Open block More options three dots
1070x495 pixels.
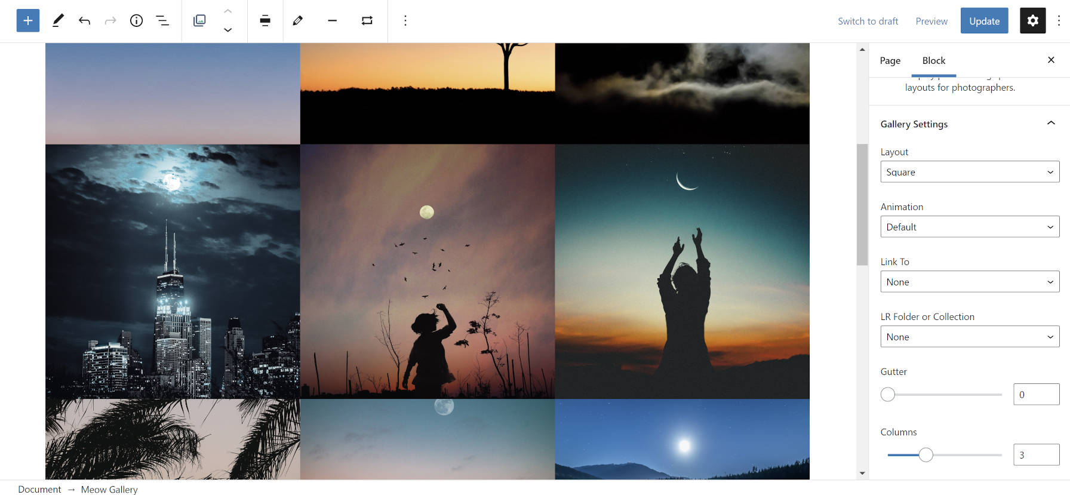[x=405, y=21]
